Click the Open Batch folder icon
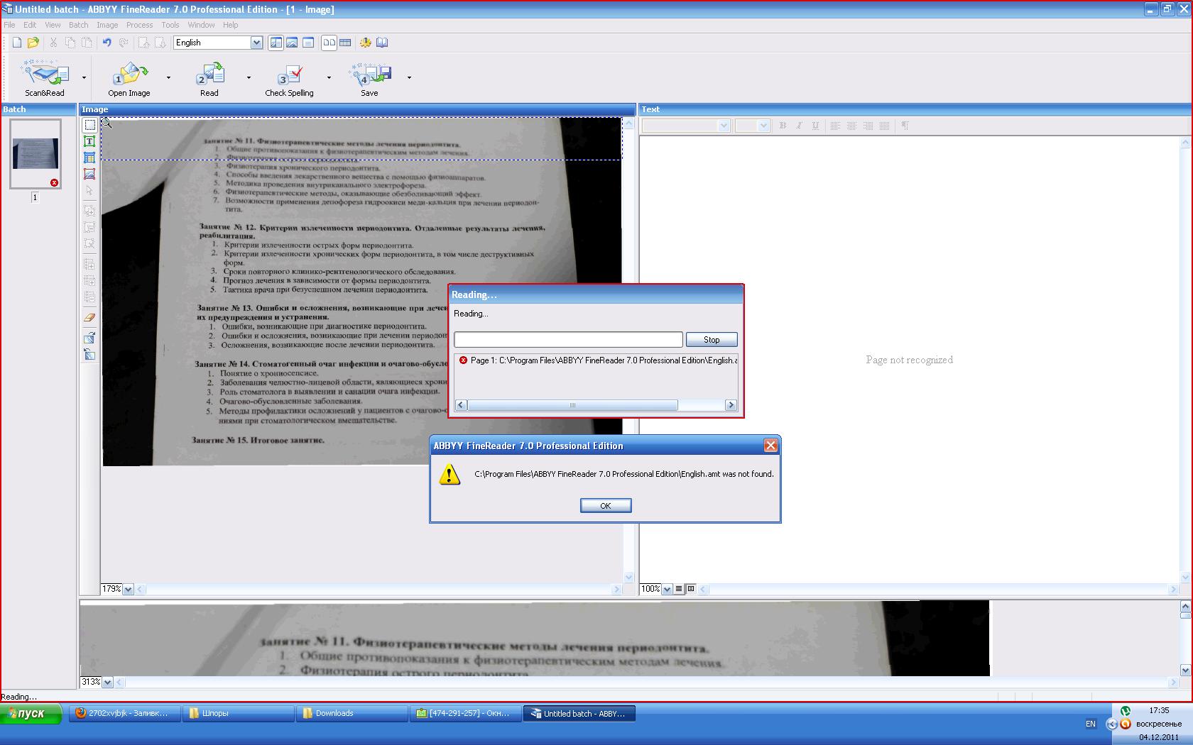Viewport: 1193px width, 745px height. click(x=33, y=43)
